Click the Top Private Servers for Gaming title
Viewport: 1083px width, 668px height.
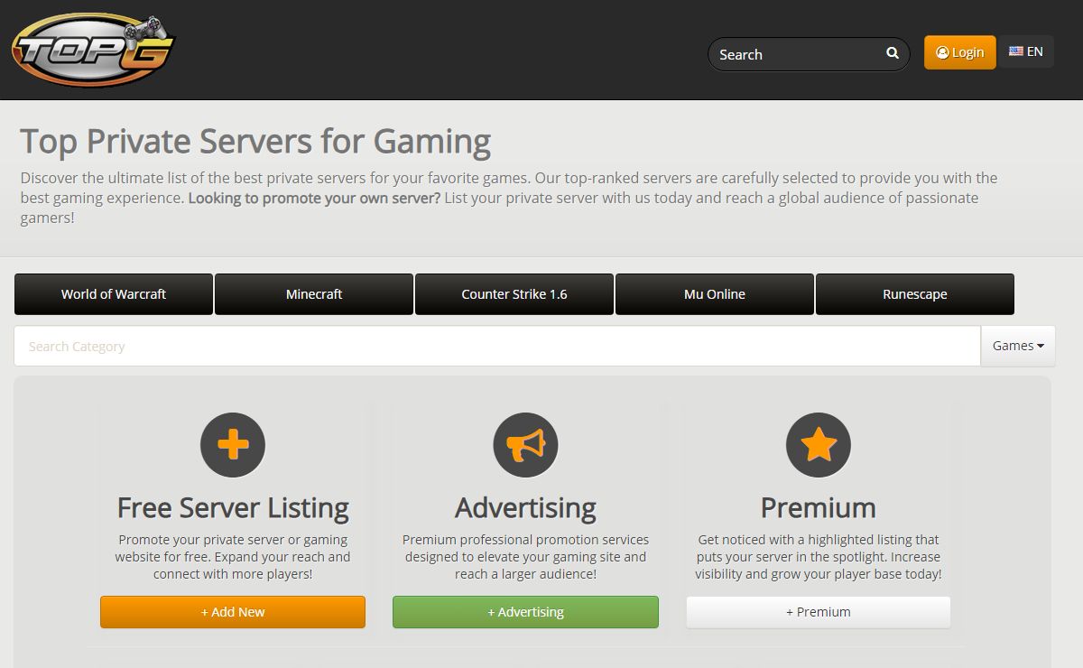(x=255, y=142)
